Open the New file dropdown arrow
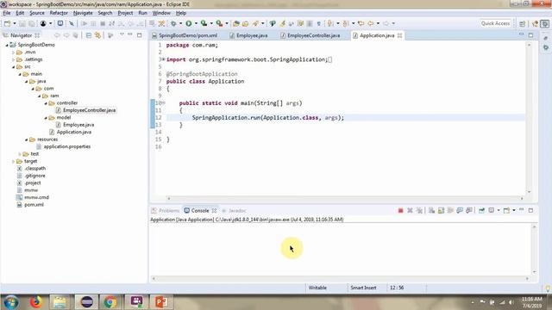 click(x=15, y=23)
